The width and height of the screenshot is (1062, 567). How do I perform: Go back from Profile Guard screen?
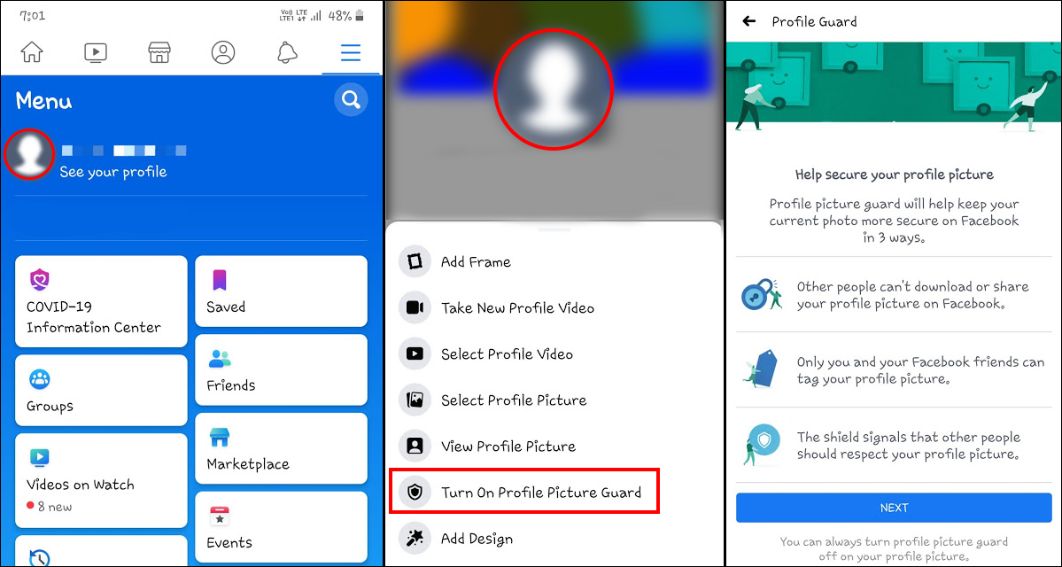tap(749, 21)
